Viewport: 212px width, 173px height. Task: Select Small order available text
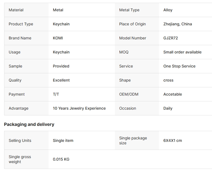[182, 52]
